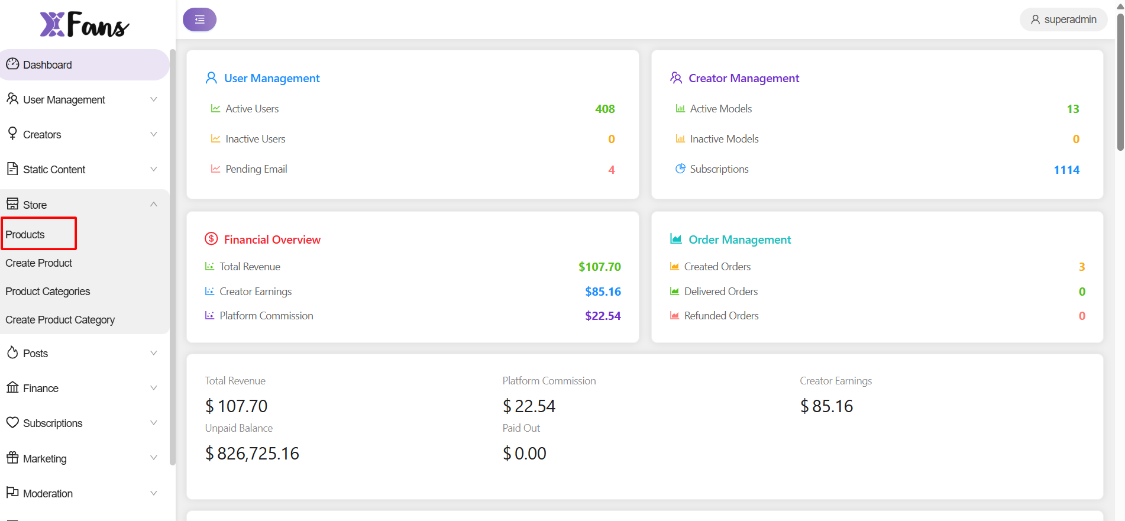The width and height of the screenshot is (1125, 521).
Task: Click the Dashboard gauge icon
Action: point(12,64)
